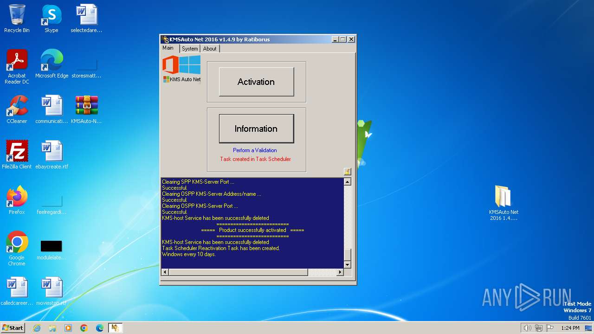Image resolution: width=594 pixels, height=334 pixels.
Task: Close the KMSAuto Net window
Action: click(x=351, y=39)
